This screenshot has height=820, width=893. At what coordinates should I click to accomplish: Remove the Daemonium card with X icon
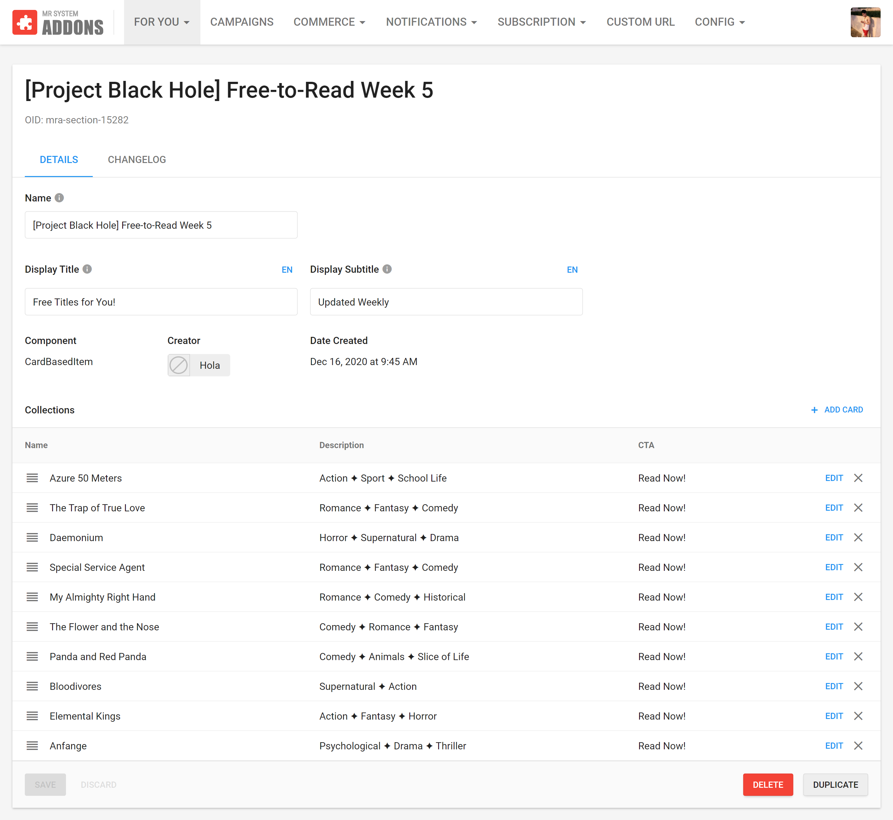click(x=858, y=537)
